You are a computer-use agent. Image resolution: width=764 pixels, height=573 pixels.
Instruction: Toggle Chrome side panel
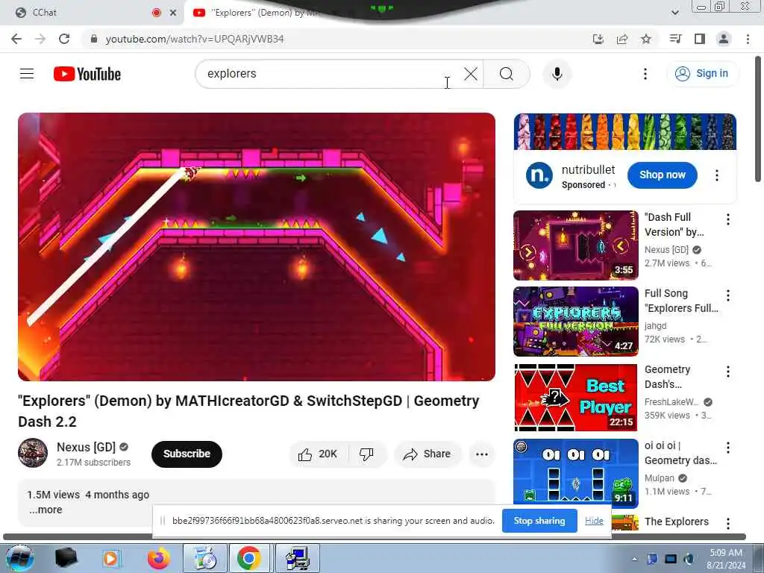(x=700, y=39)
